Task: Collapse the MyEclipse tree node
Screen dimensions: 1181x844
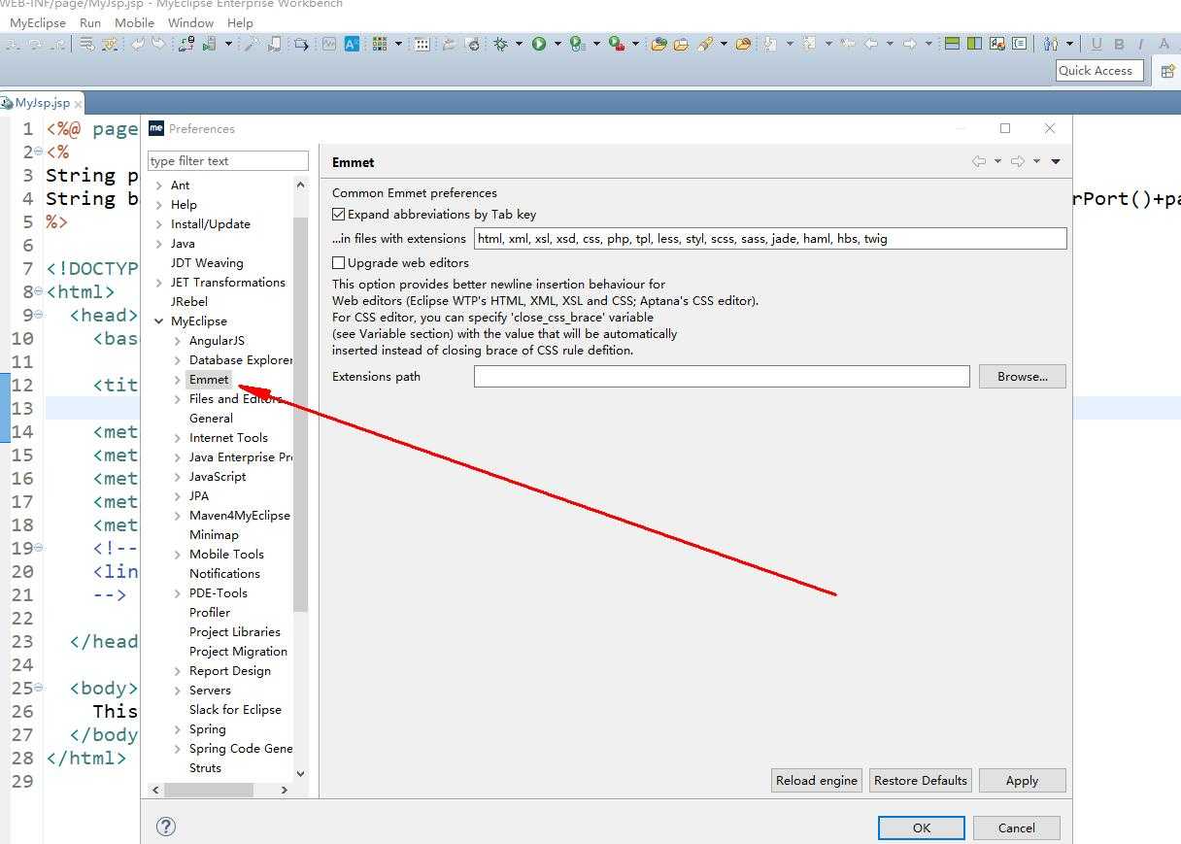Action: (159, 321)
